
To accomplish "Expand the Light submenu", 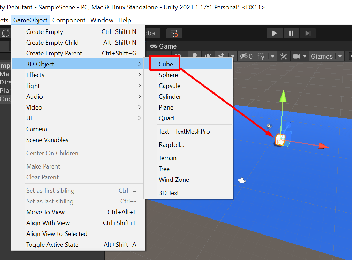I will coord(77,86).
